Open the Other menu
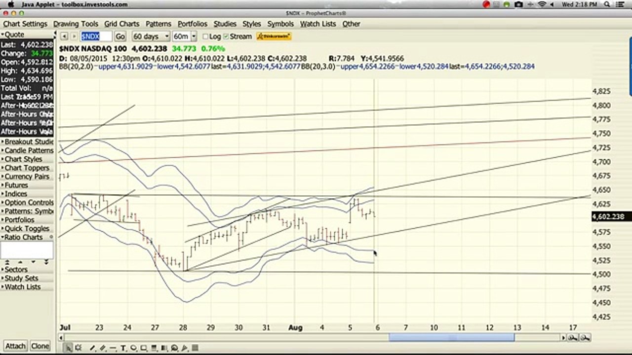Image resolution: width=632 pixels, height=355 pixels. [351, 24]
